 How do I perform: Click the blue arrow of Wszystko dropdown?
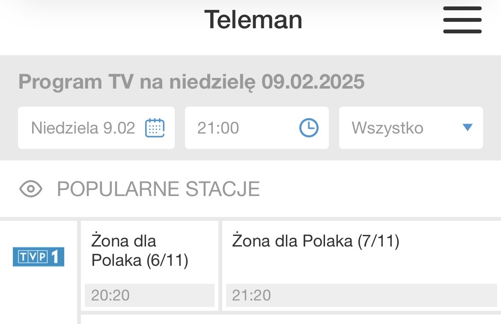[x=467, y=128]
